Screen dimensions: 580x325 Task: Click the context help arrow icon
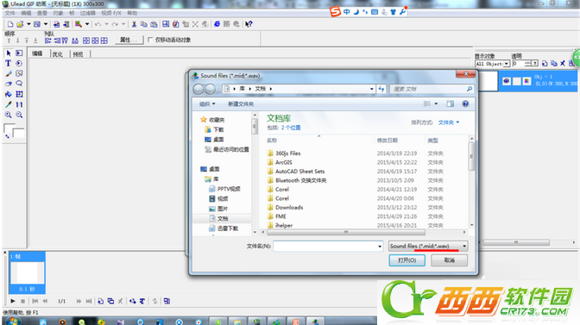point(249,24)
